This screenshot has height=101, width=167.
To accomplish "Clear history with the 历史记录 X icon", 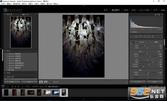I will tap(36, 77).
